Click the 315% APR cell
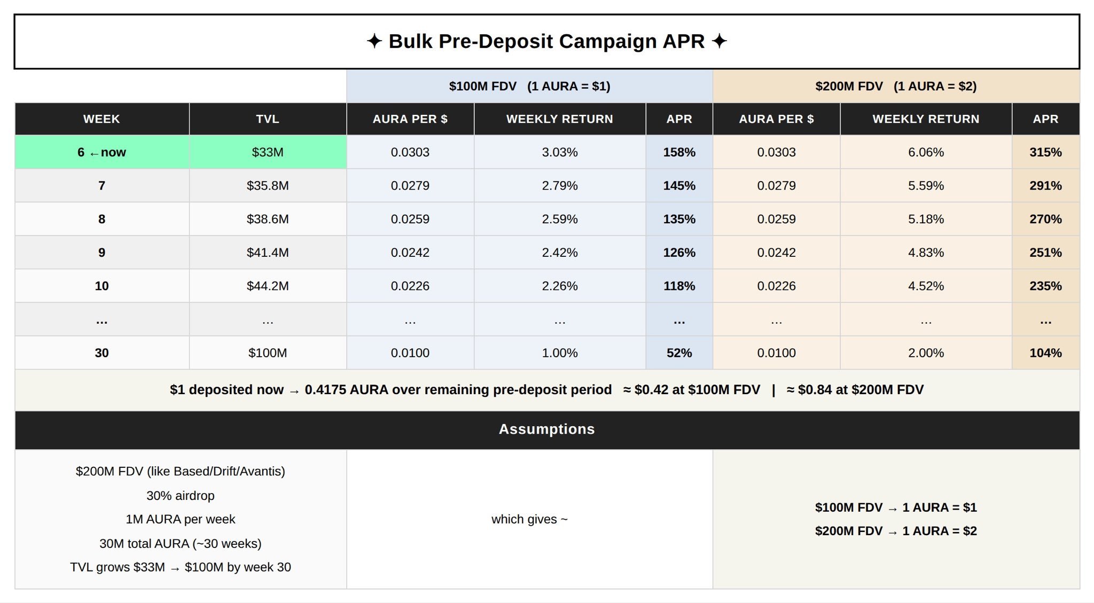The height and width of the screenshot is (603, 1094). tap(1045, 152)
